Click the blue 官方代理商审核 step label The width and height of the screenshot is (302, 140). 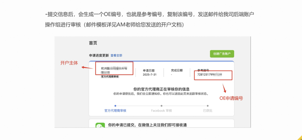(x=115, y=111)
